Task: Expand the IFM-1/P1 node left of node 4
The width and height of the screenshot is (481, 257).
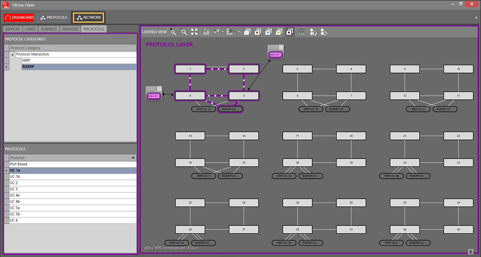Action: tap(159, 88)
